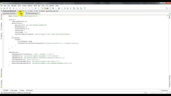Viewport: 171px width, 96px height.
Task: Open the Window menu
Action: coord(52,6)
